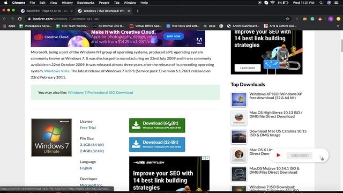The width and height of the screenshot is (343, 193).
Task: Click the 3.1GB (64-bit) file size text
Action: click(x=92, y=145)
